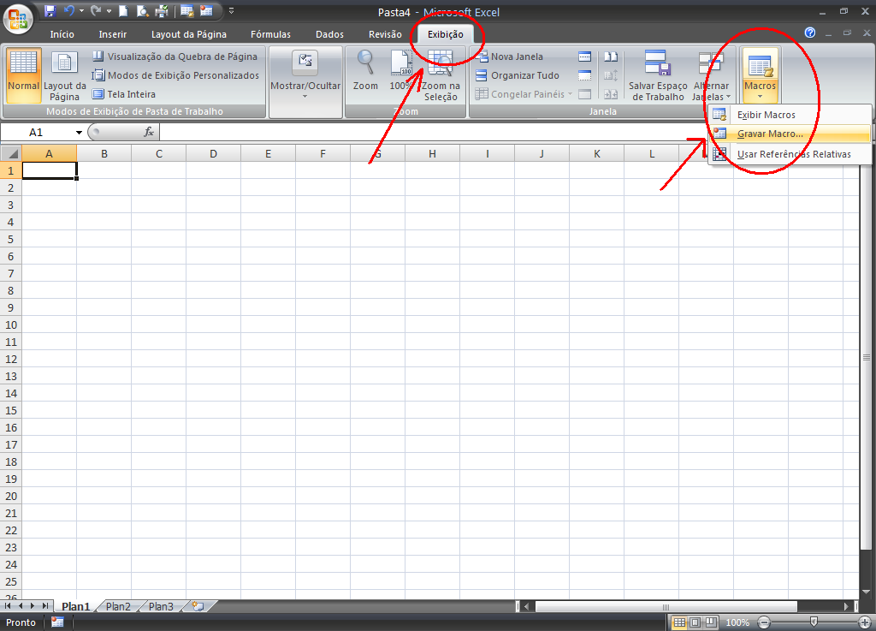876x631 pixels.
Task: Switch to the Plan3 sheet tab
Action: point(161,606)
